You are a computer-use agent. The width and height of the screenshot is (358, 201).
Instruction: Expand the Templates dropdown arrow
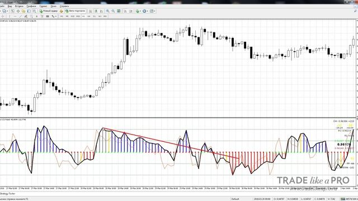(x=154, y=11)
